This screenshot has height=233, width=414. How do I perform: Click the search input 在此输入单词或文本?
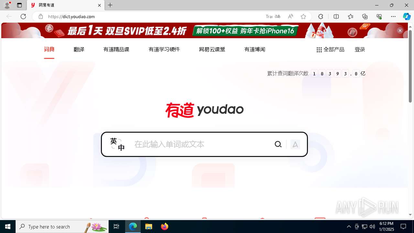tap(201, 144)
